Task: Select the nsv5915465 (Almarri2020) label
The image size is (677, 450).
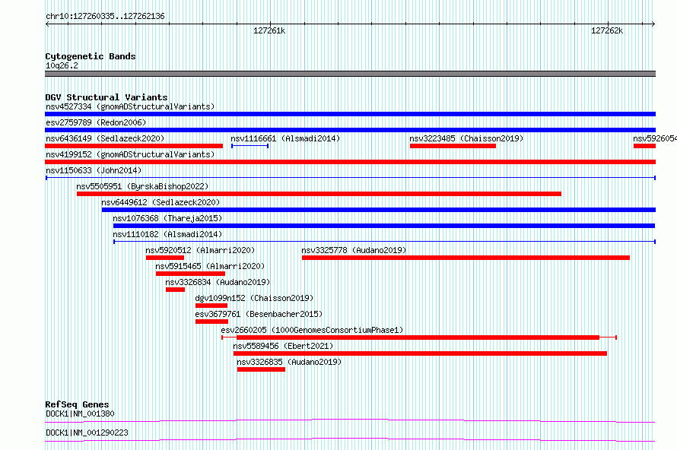Action: click(x=210, y=266)
